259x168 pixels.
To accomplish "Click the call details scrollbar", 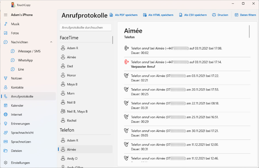I will (249, 32).
